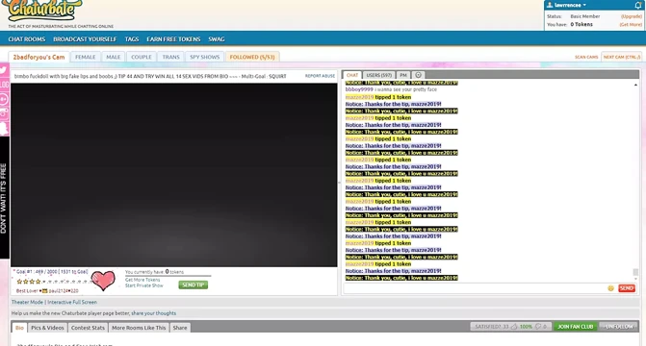Open the notification bell
646x346 pixels.
click(638, 5)
